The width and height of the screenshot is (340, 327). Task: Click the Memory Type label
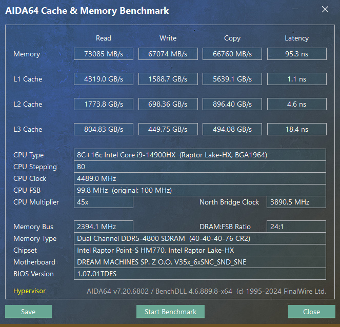point(35,238)
